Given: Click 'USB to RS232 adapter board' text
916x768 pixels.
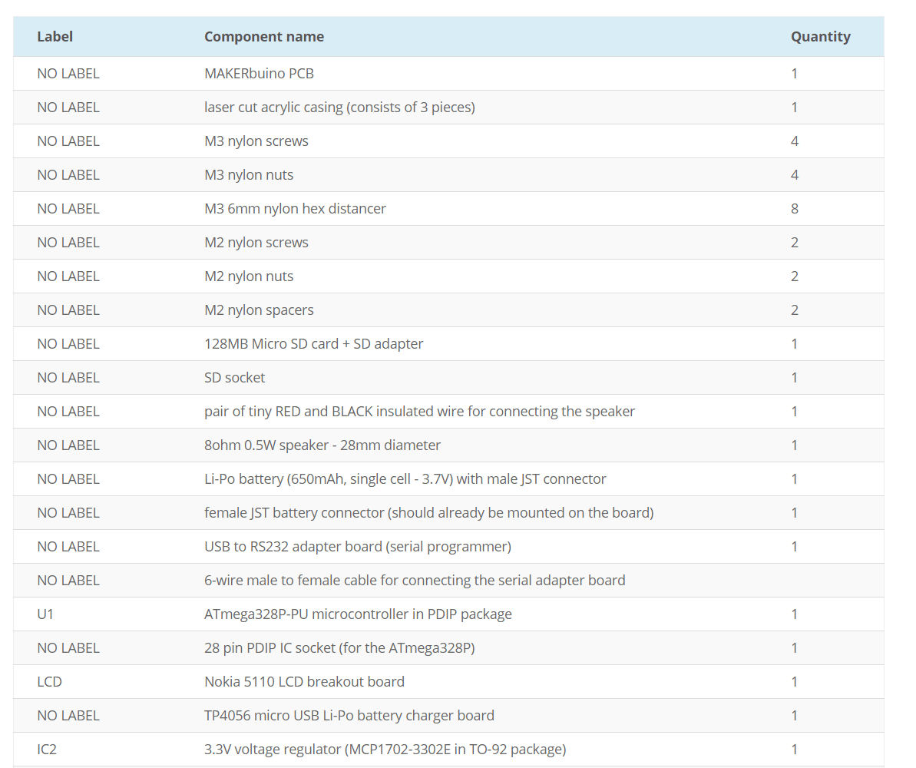Looking at the screenshot, I should point(358,547).
